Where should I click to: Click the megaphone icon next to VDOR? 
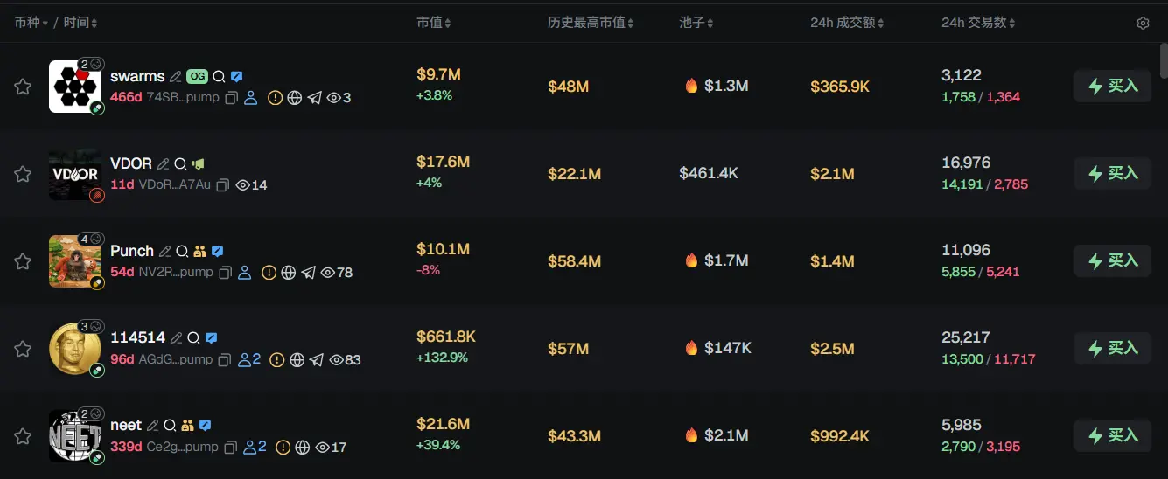[x=199, y=163]
